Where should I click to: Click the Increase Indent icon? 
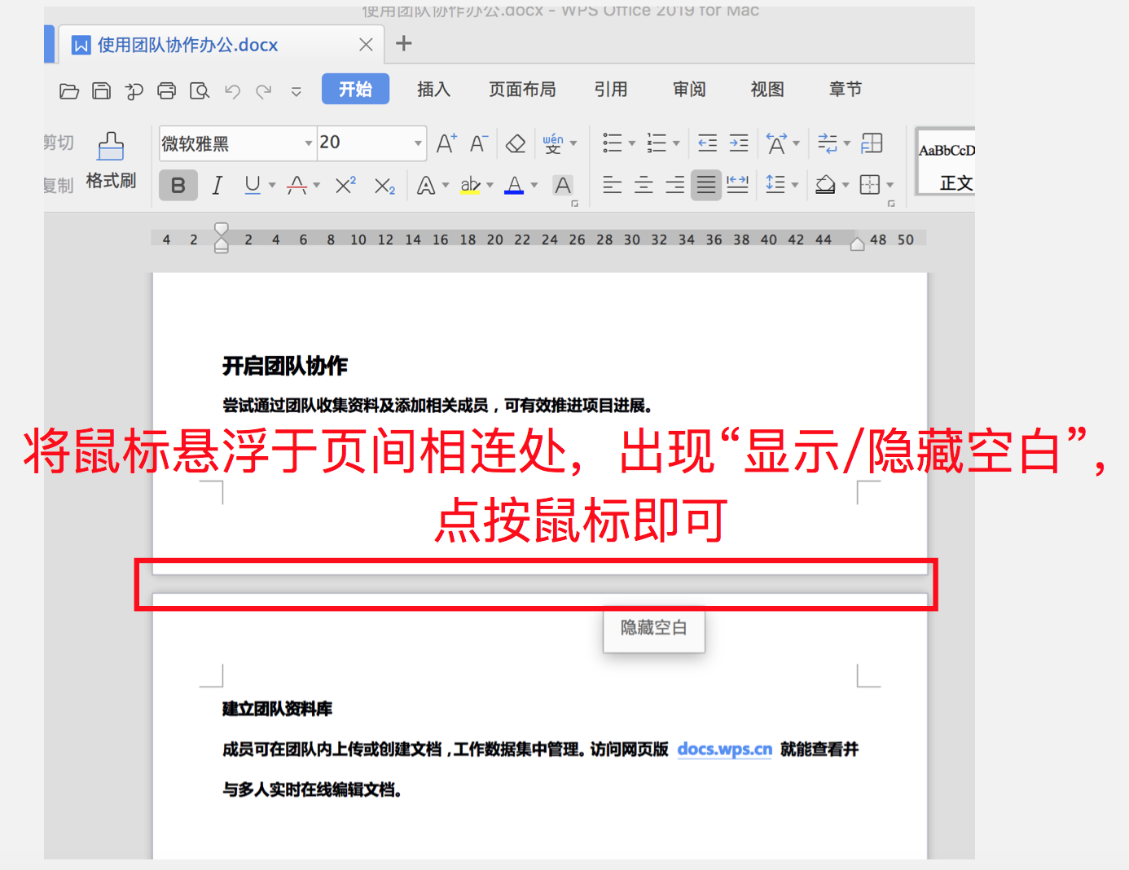tap(738, 143)
